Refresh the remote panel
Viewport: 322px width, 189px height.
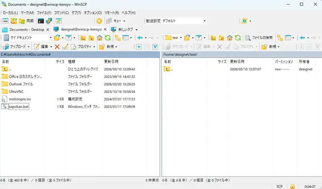click(238, 38)
